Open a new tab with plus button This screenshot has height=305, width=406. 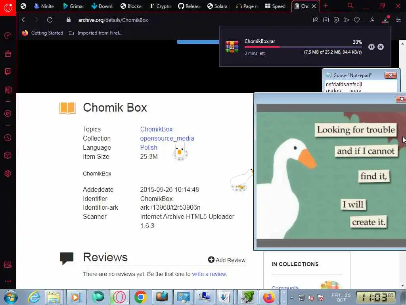point(326,6)
